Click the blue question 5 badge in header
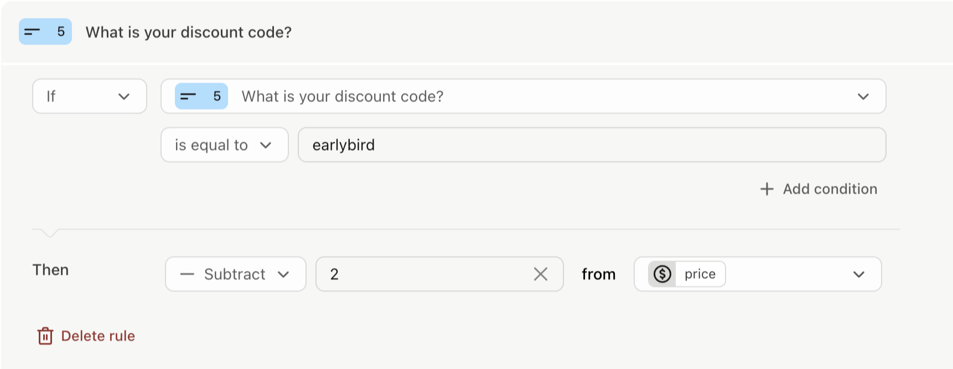Viewport: 953px width, 369px height. 45,31
